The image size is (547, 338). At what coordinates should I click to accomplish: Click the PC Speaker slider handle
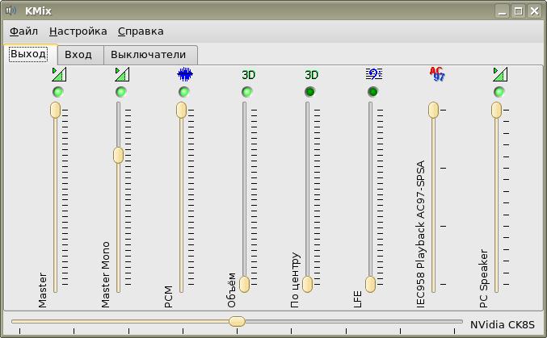496,111
